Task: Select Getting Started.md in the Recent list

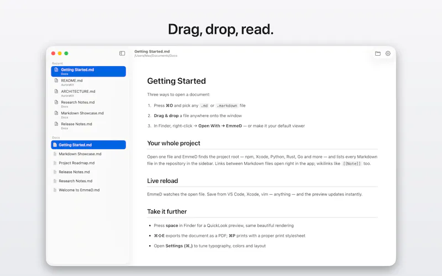Action: 88,71
